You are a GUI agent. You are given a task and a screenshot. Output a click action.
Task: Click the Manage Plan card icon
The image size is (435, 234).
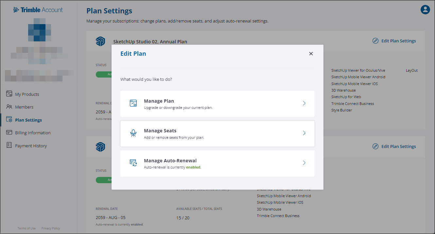pyautogui.click(x=133, y=103)
